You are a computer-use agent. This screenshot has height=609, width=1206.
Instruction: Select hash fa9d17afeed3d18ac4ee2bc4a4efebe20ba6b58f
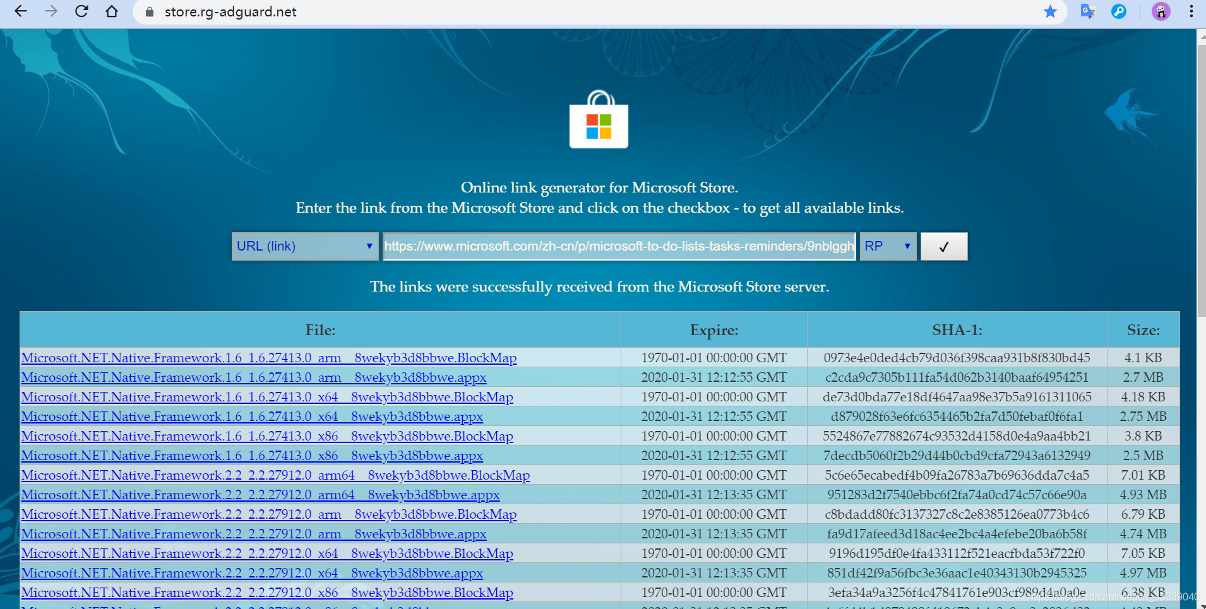(x=957, y=534)
